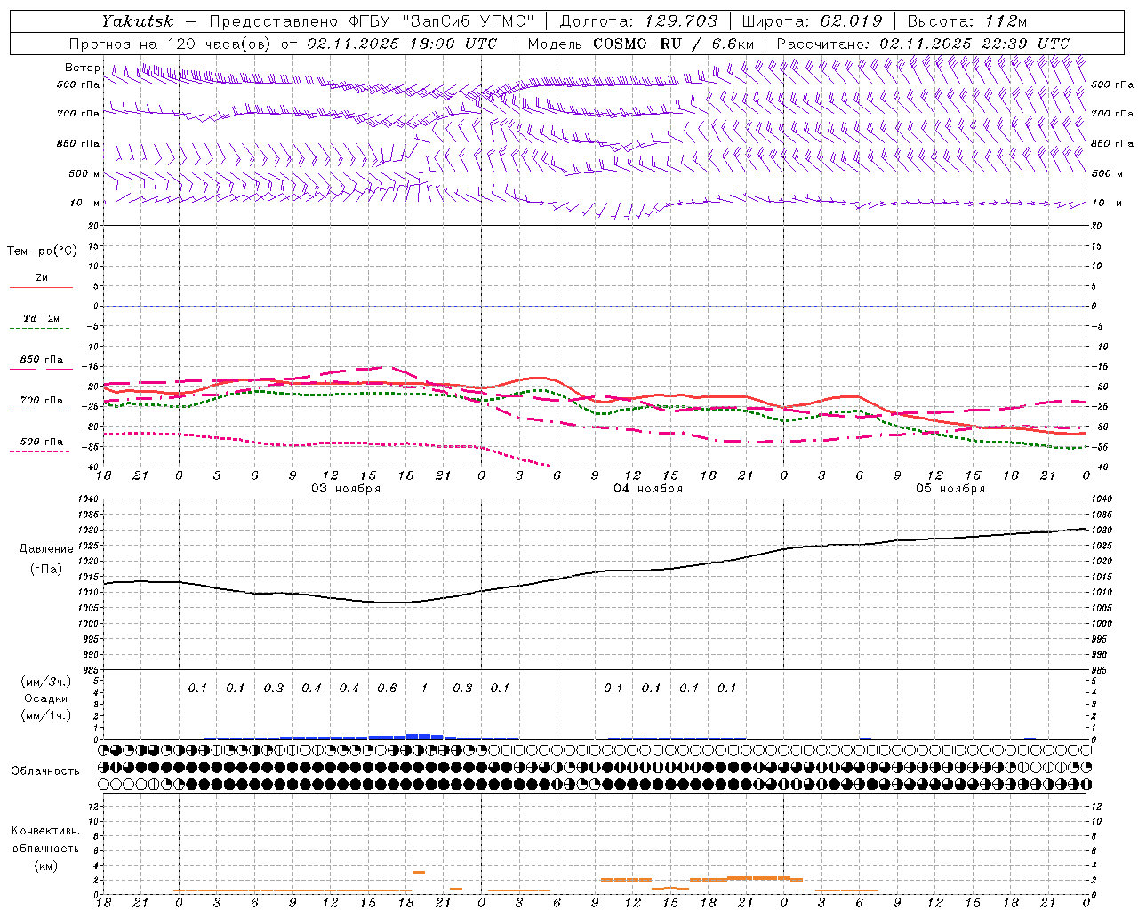Click the 05 ноября date label
1138x910 pixels.
coord(950,489)
